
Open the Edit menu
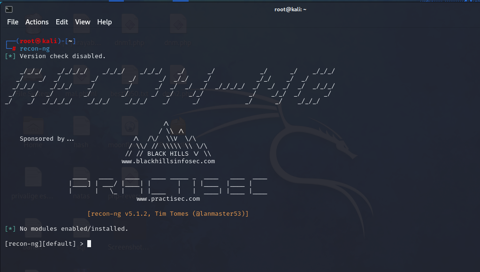(61, 22)
